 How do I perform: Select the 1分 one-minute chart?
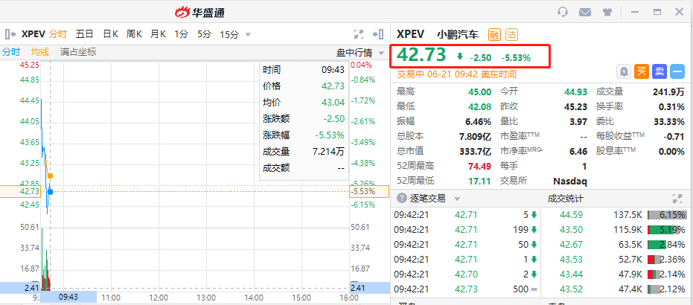(x=181, y=34)
